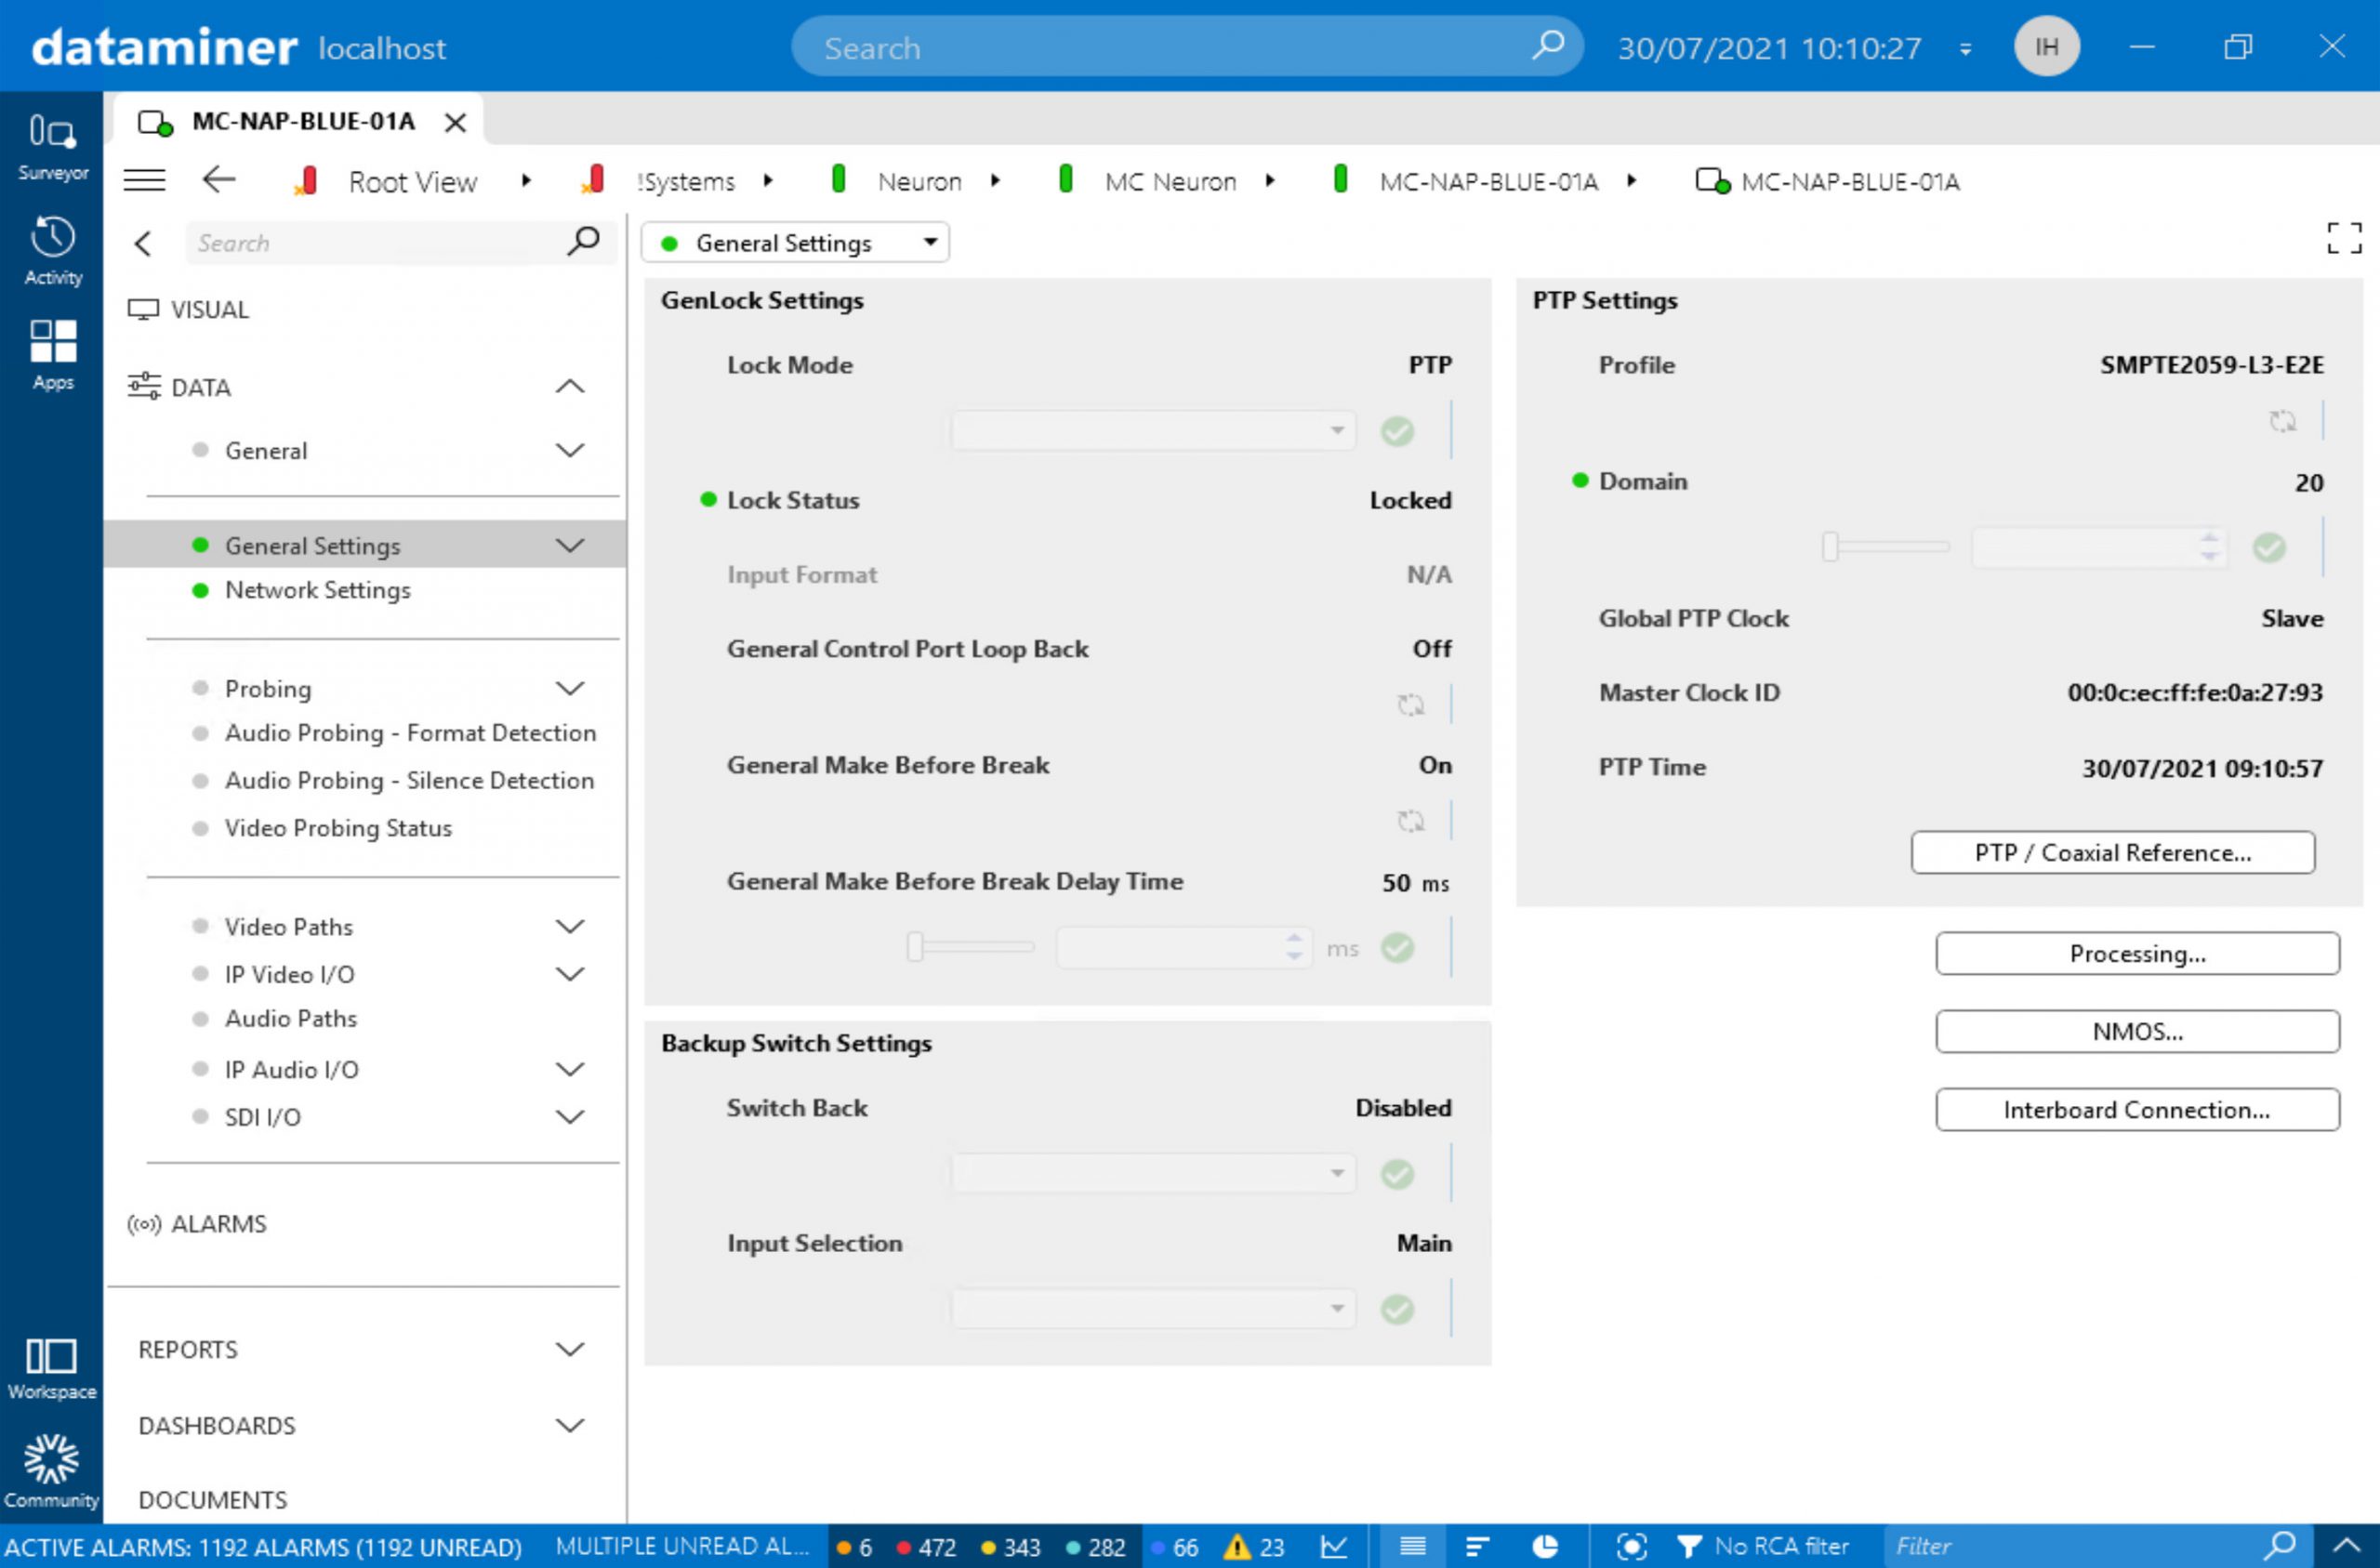The height and width of the screenshot is (1568, 2380).
Task: Click the top DataMiner Search field
Action: click(x=1186, y=46)
